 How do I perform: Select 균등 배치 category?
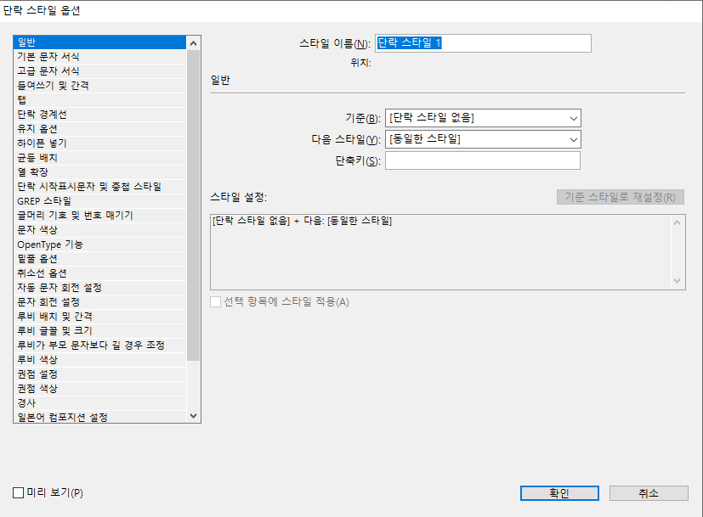click(99, 158)
